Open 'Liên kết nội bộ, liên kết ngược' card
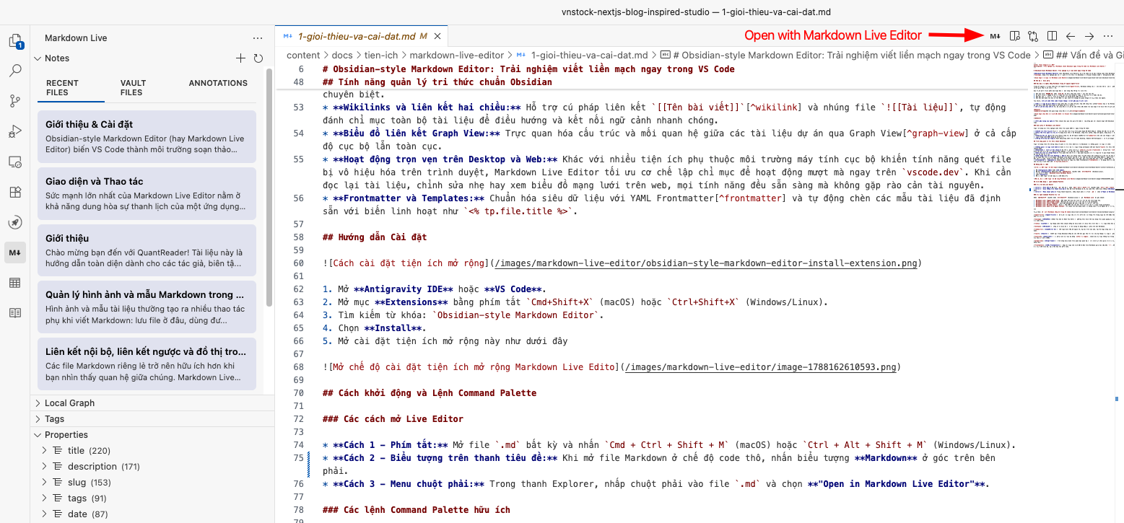1124x523 pixels. (x=147, y=364)
